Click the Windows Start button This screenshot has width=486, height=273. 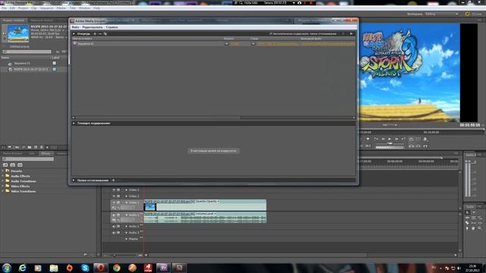click(x=7, y=268)
